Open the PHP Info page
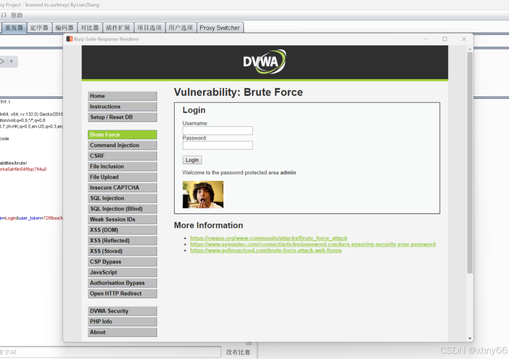The width and height of the screenshot is (509, 359). pos(122,322)
